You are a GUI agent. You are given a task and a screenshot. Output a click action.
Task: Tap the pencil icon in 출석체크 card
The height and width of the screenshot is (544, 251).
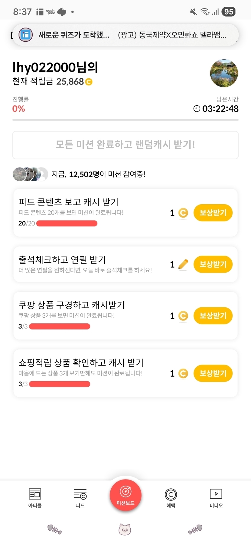click(183, 264)
